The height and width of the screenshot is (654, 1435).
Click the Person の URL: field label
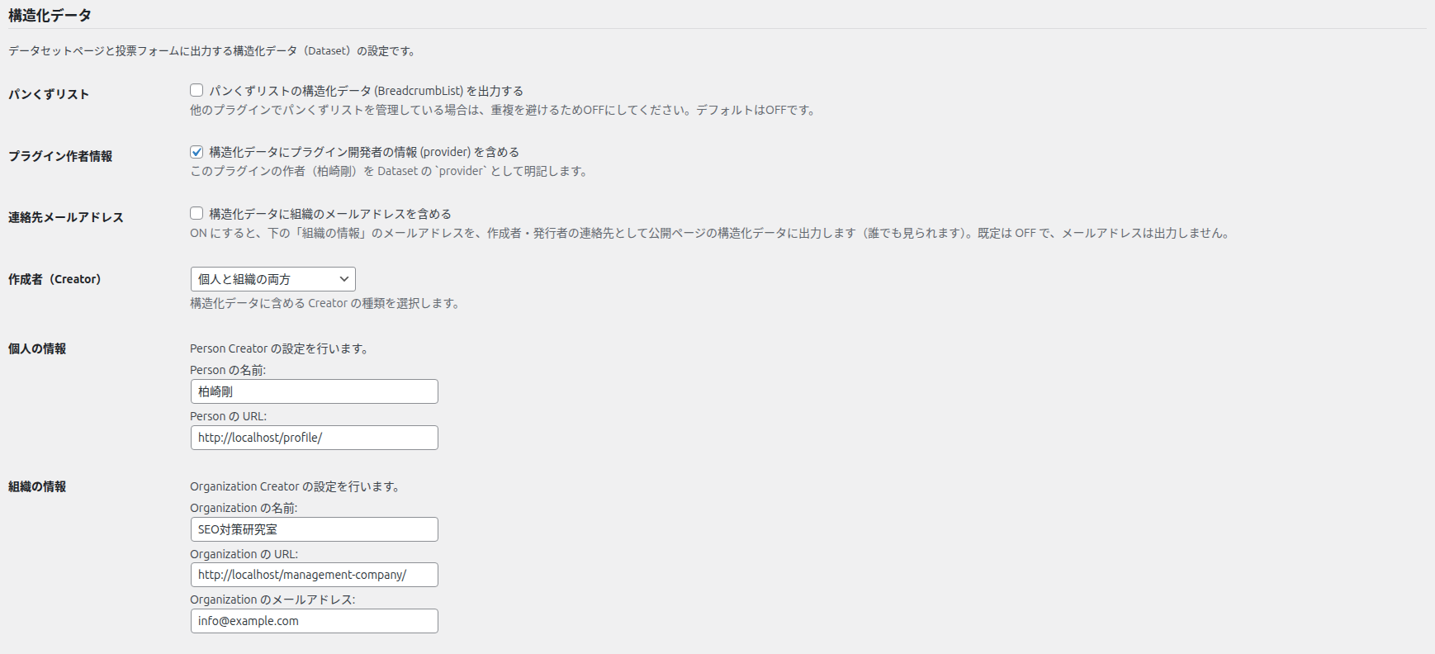[229, 416]
